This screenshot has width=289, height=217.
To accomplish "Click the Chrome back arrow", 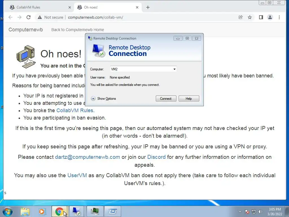I will click(10, 17).
